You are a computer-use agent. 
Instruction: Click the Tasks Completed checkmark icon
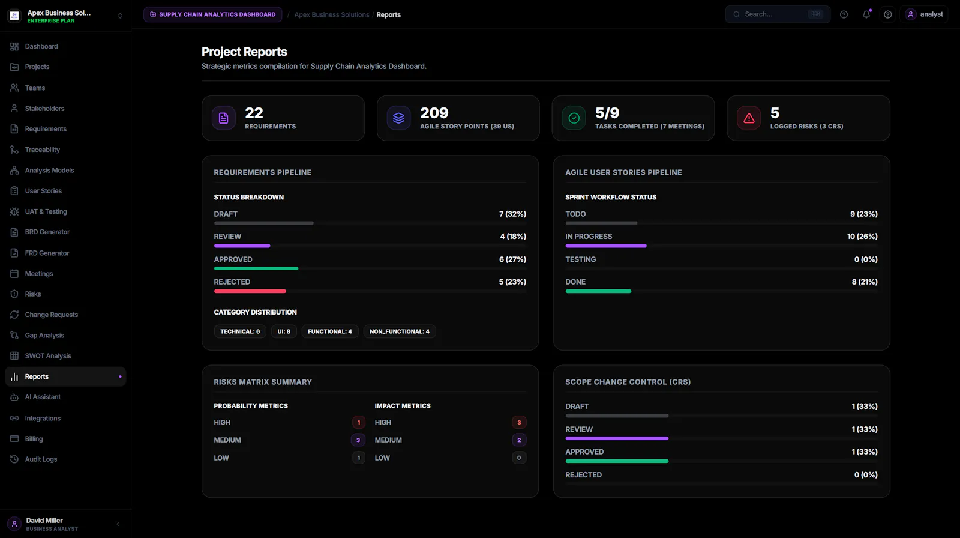coord(574,118)
